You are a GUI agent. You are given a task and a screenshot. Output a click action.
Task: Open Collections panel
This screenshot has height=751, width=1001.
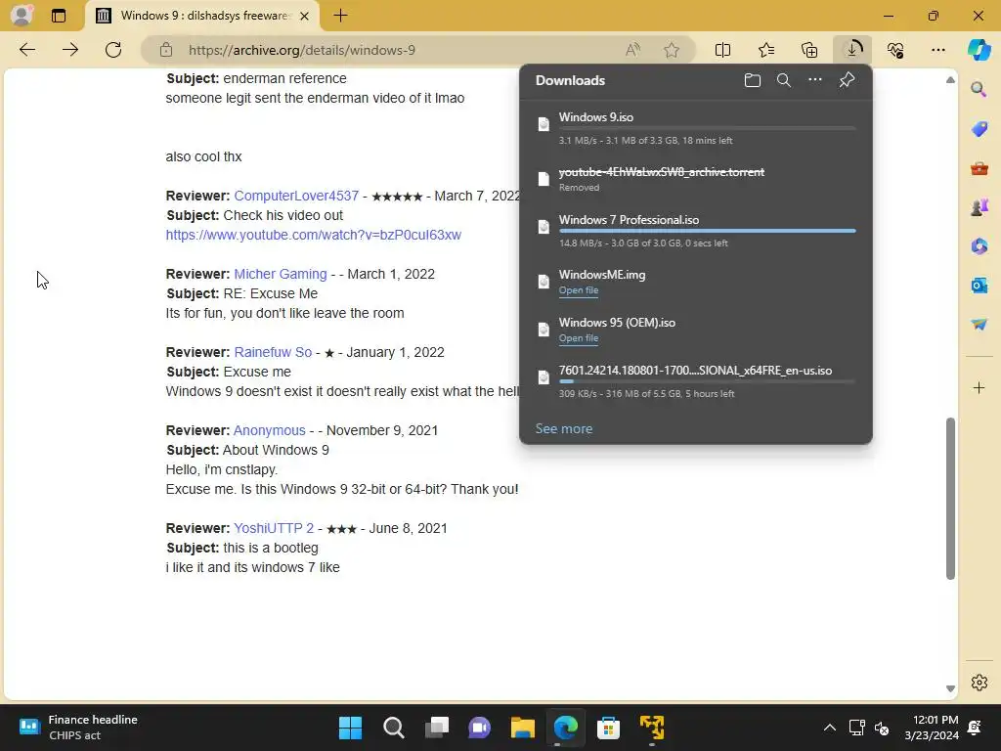pyautogui.click(x=809, y=50)
